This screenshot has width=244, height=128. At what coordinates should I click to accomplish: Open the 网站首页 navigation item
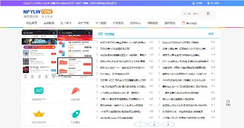coord(32,23)
